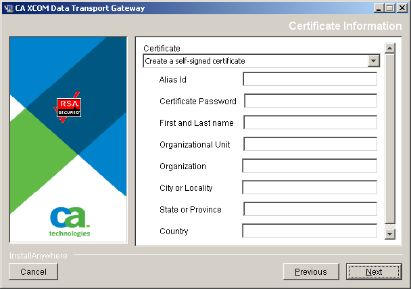Screen dimensions: 411x289
Task: Click the RSA Secured logo
Action: point(69,108)
